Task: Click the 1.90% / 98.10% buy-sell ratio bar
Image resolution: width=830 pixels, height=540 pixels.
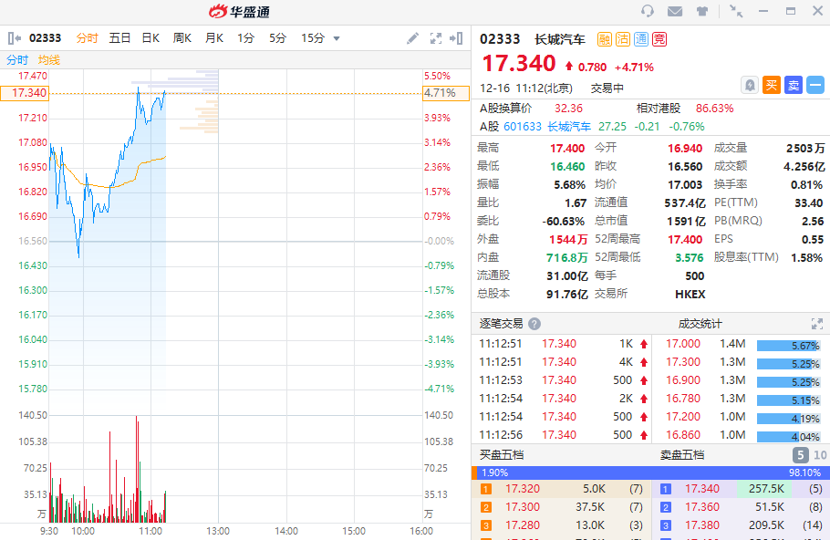Action: click(650, 472)
